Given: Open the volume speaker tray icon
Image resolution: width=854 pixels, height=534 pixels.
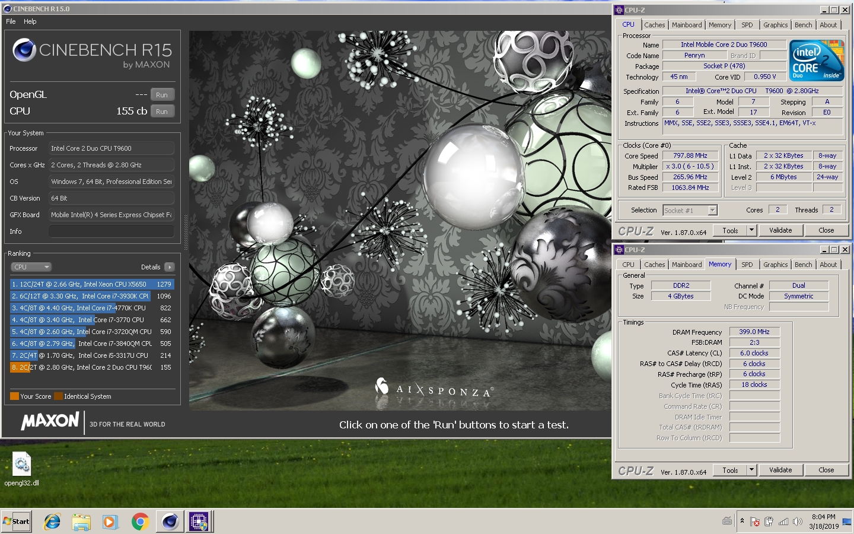Looking at the screenshot, I should 798,522.
